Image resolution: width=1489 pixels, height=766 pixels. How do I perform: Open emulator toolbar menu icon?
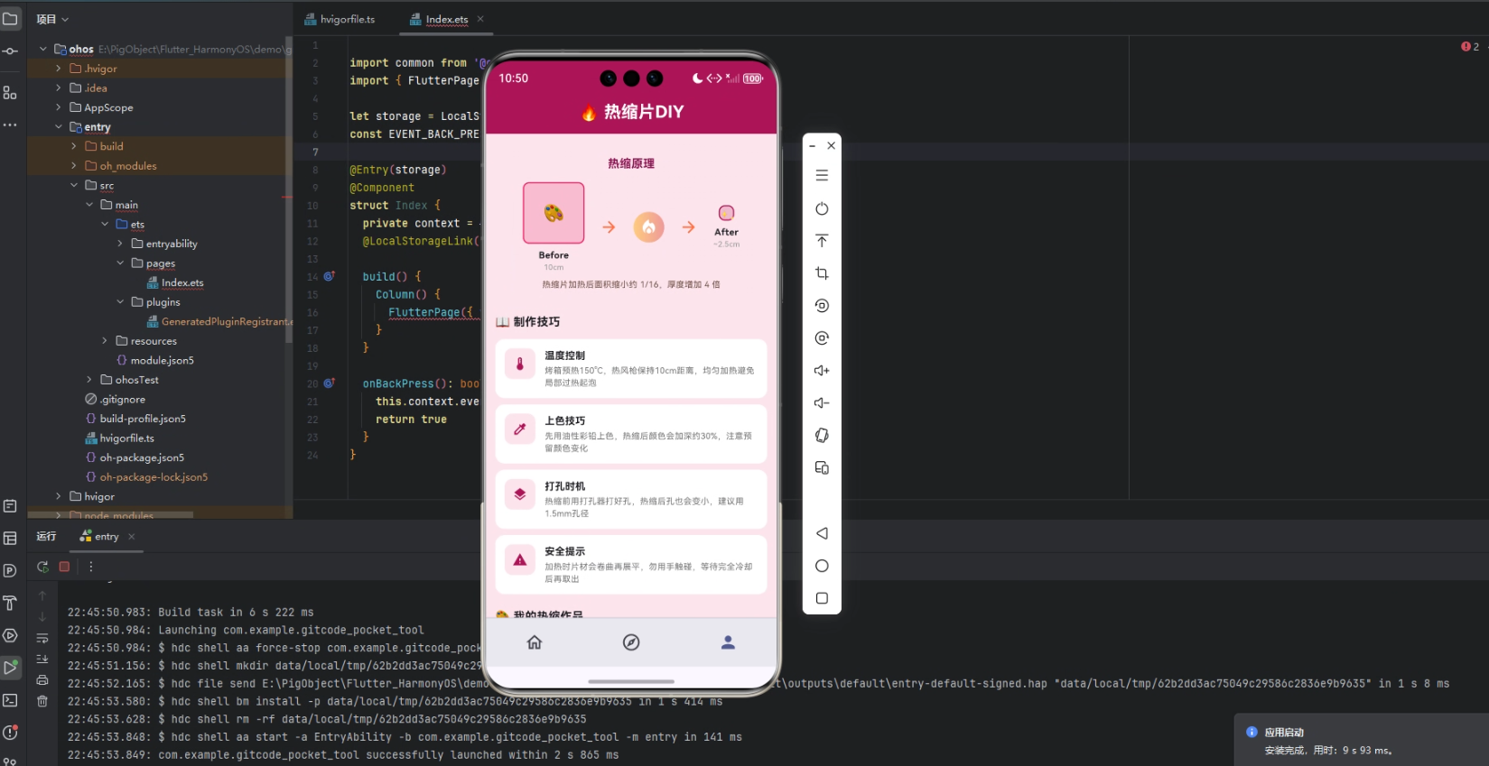pos(822,176)
